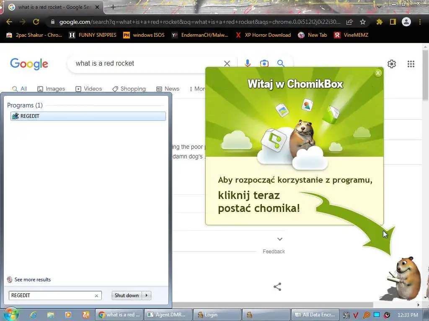Open a new Chrome tab
Screen dimensions: 429x321
[113, 7]
